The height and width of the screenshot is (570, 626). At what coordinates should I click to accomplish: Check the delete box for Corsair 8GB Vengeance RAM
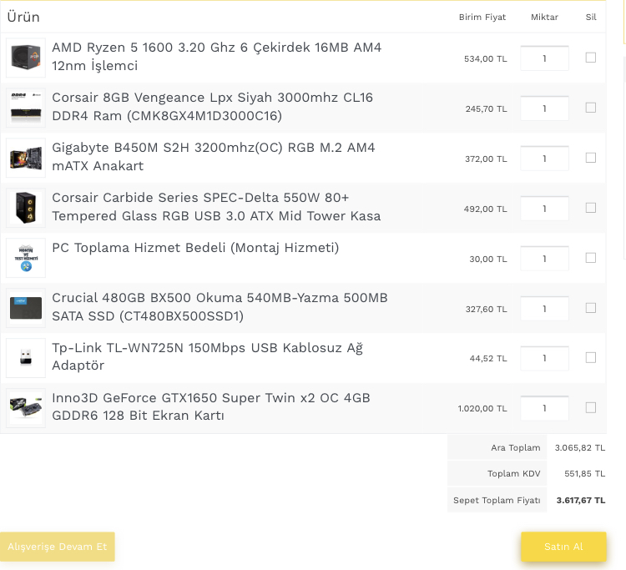coord(590,108)
